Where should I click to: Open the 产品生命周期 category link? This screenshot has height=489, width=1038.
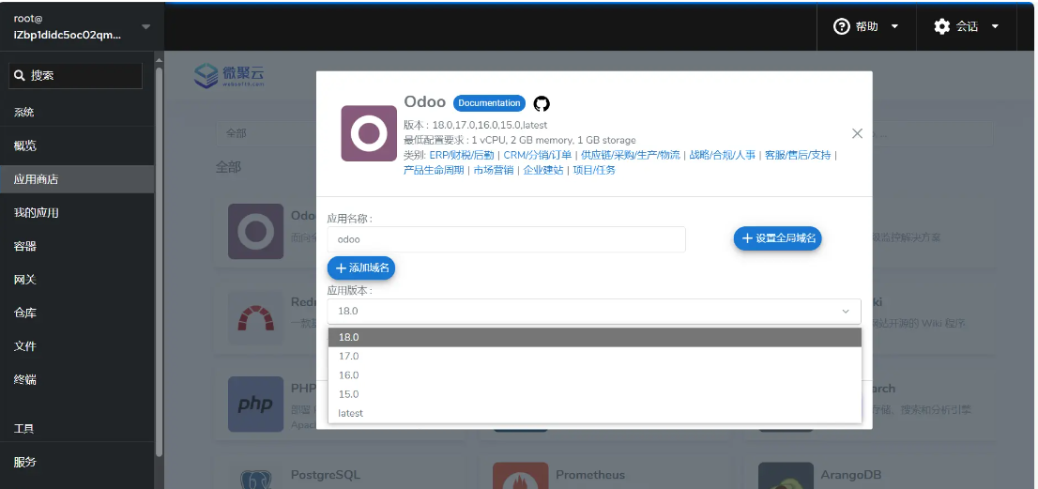click(434, 170)
